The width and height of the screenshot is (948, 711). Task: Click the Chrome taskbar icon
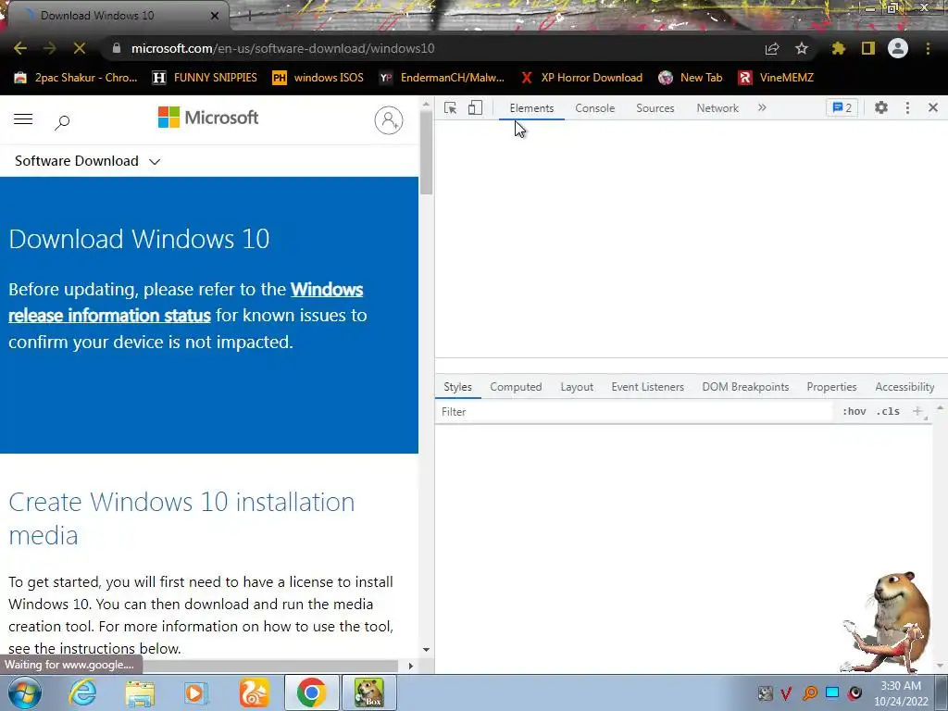pos(311,692)
